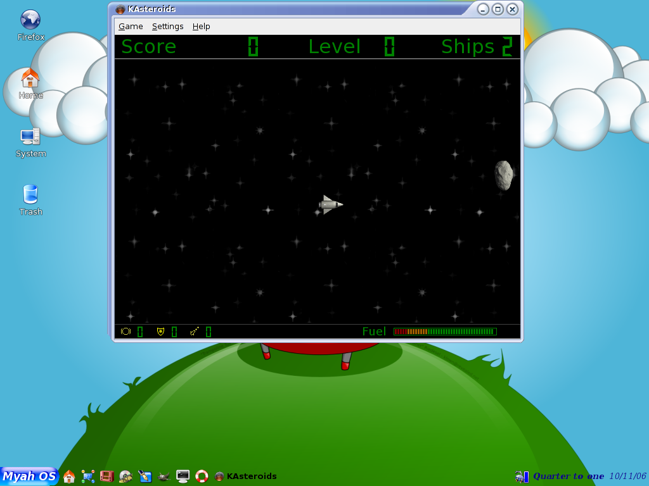
Task: Click the shield powerup indicator icon
Action: click(x=160, y=332)
